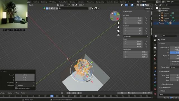179x101 pixels.
Task: Click the current frame 91 field
Action: tap(122, 93)
